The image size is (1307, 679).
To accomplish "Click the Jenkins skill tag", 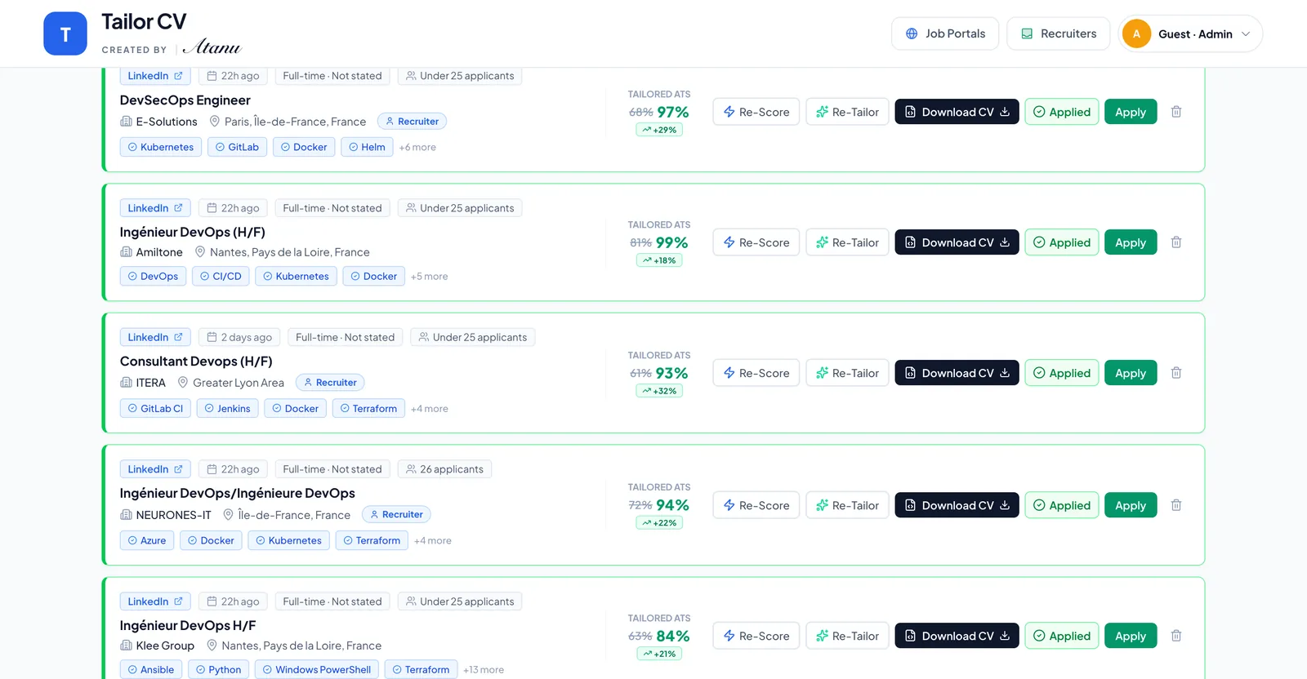I will 227,409.
